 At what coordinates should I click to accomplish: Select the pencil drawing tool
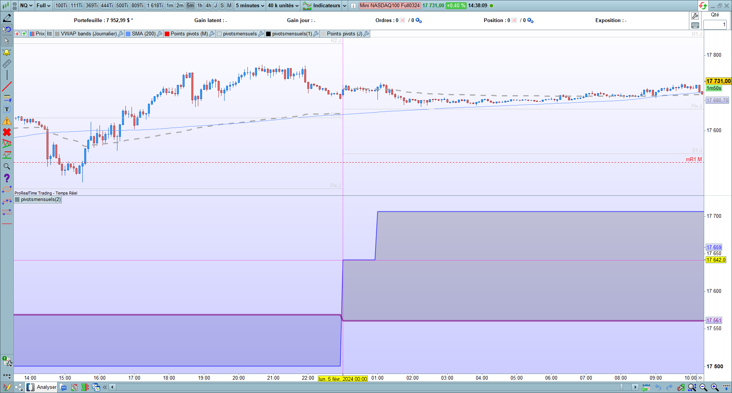[7, 18]
